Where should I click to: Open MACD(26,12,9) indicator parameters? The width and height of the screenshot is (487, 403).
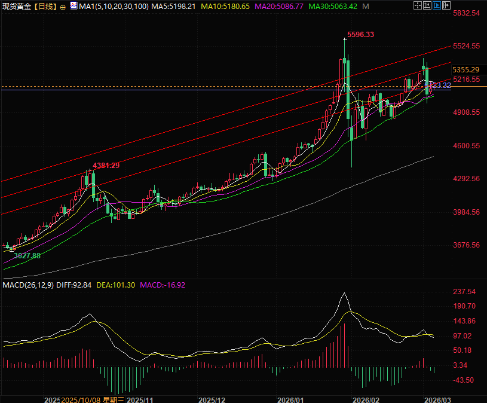pos(27,285)
